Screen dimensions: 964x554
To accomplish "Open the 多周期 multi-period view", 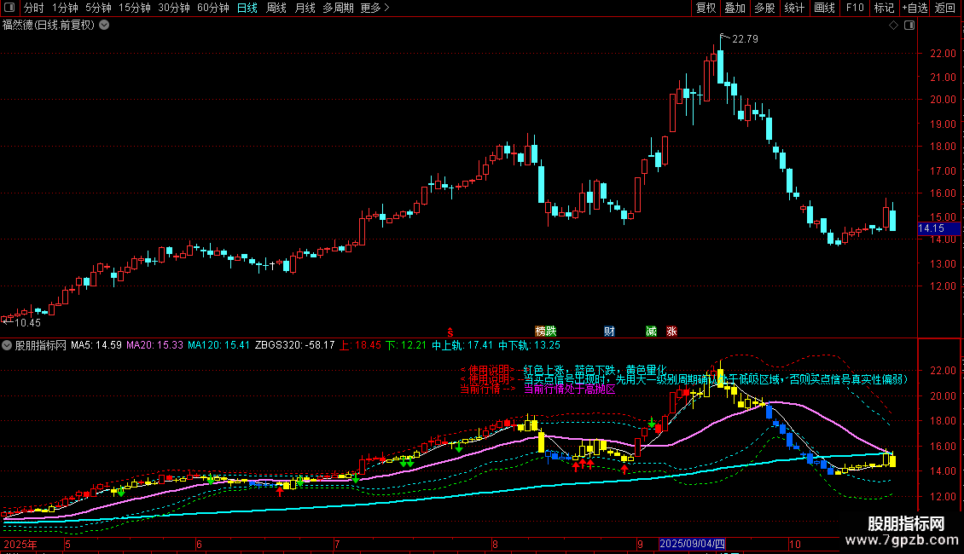I will pos(338,8).
